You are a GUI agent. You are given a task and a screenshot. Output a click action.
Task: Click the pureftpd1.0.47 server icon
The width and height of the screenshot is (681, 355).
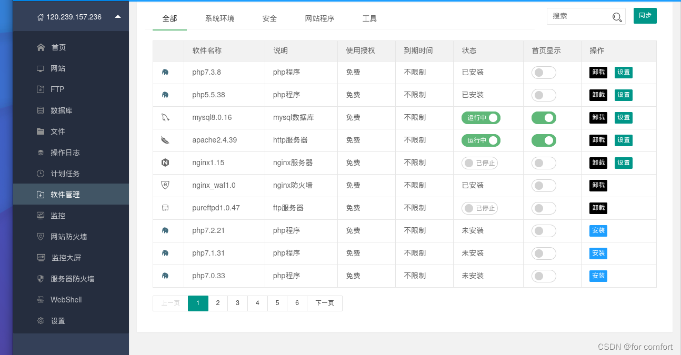click(x=165, y=208)
